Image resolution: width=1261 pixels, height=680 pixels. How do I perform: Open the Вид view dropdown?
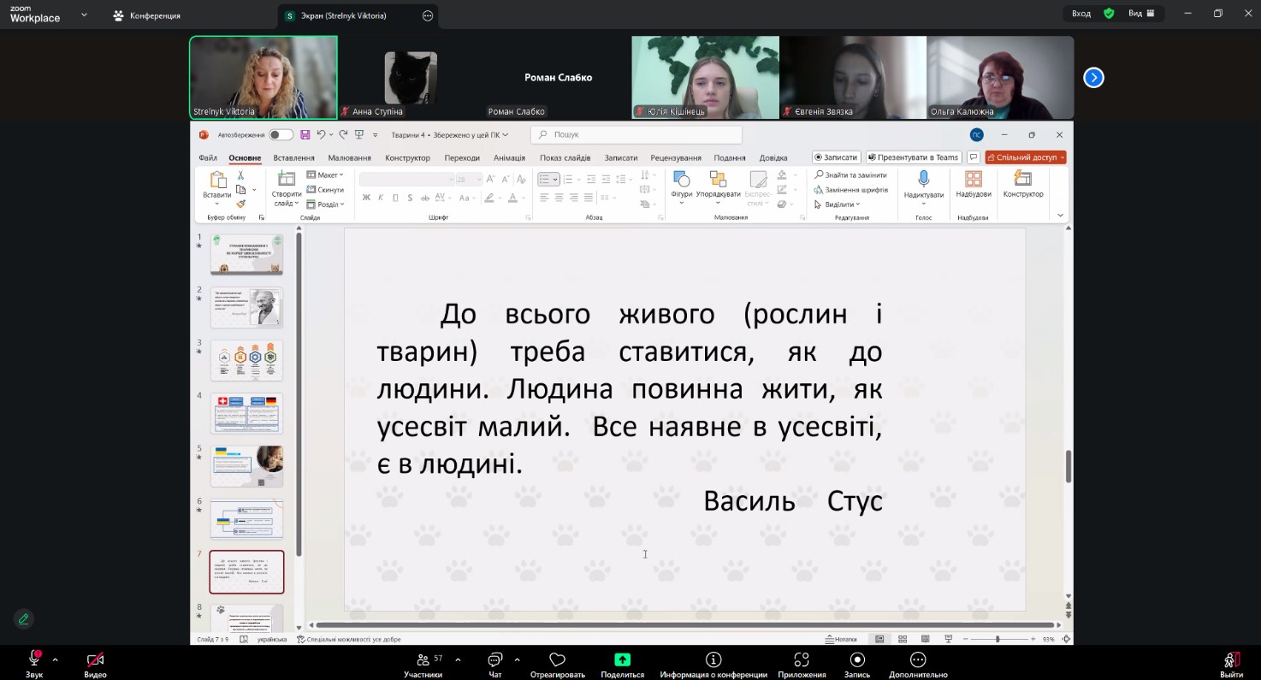click(x=1141, y=14)
